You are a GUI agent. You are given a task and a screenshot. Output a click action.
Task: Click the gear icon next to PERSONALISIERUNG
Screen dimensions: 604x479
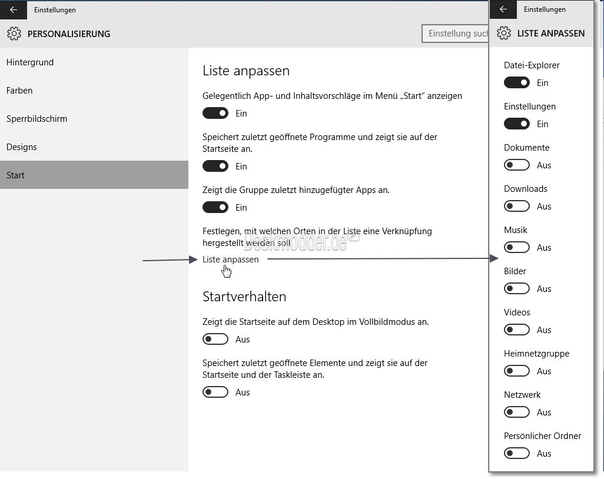click(14, 34)
